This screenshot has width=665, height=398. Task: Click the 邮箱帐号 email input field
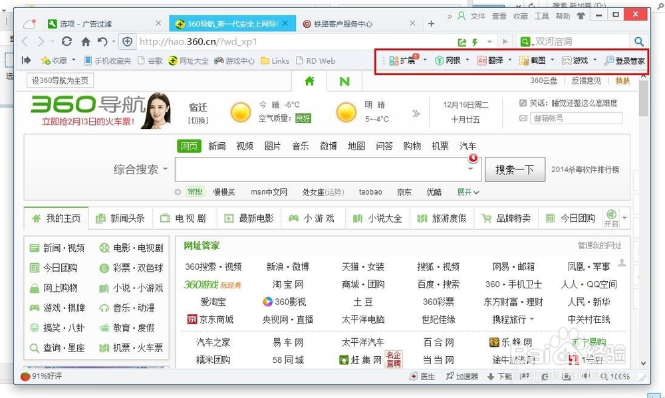576,118
